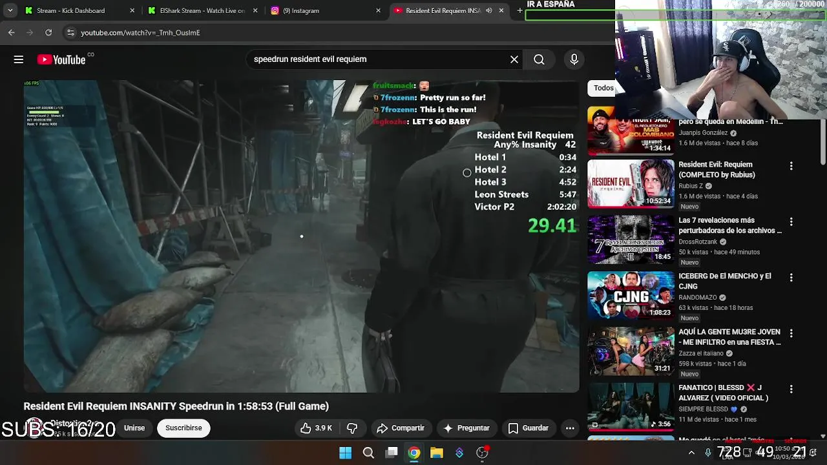
Task: Open Juanpis González channel link
Action: coord(703,133)
